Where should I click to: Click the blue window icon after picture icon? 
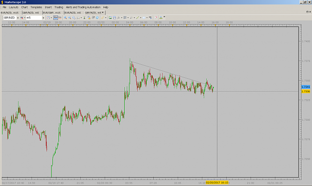pyautogui.click(x=114, y=17)
